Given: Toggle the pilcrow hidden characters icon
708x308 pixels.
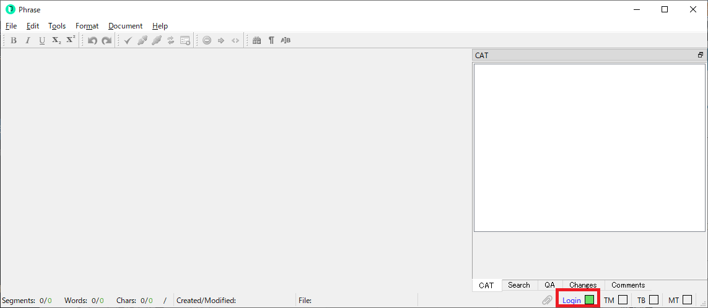Looking at the screenshot, I should click(271, 40).
